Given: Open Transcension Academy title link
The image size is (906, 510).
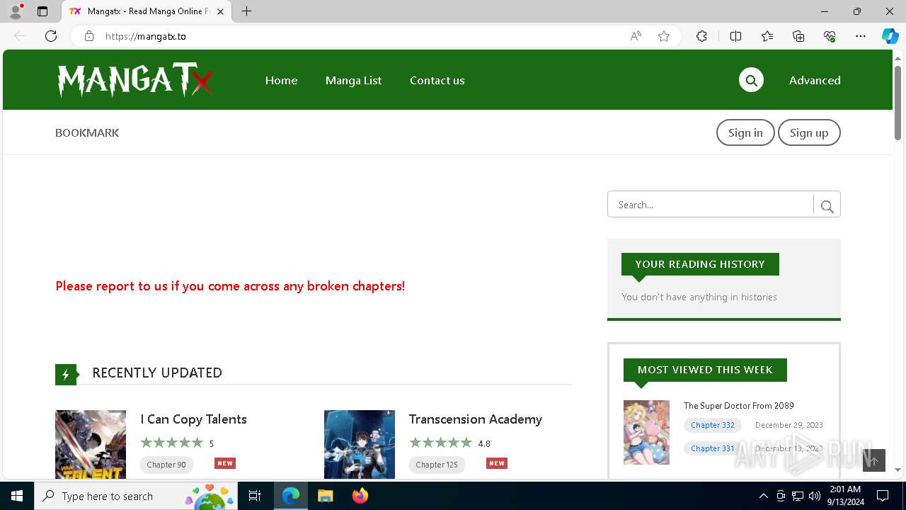Looking at the screenshot, I should [x=476, y=419].
